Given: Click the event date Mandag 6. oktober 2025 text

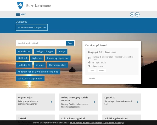Looking at the screenshot, I should (113, 58).
